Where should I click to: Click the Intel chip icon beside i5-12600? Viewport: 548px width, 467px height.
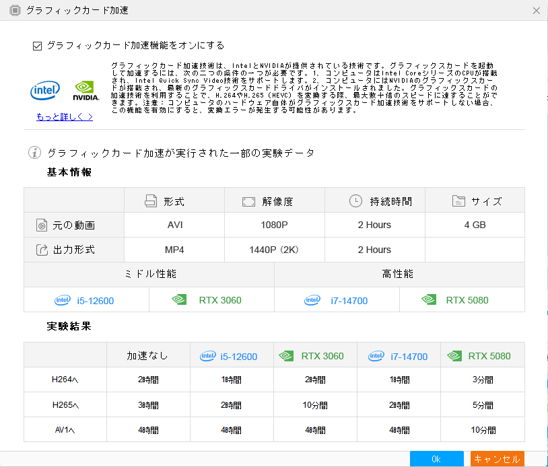point(61,299)
